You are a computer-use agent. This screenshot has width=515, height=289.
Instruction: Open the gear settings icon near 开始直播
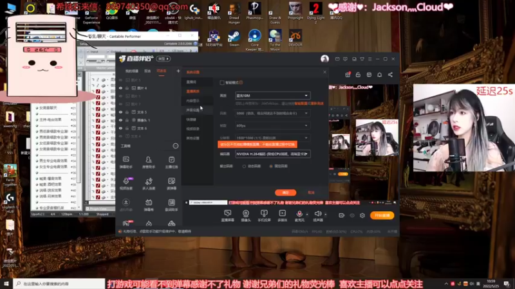(x=362, y=215)
